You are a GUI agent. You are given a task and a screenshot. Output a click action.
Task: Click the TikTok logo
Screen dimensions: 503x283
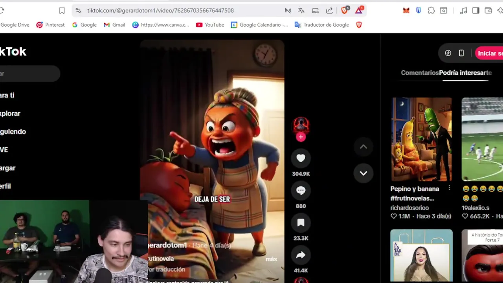coord(13,51)
